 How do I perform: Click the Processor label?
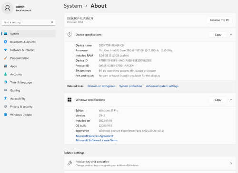(x=81, y=50)
